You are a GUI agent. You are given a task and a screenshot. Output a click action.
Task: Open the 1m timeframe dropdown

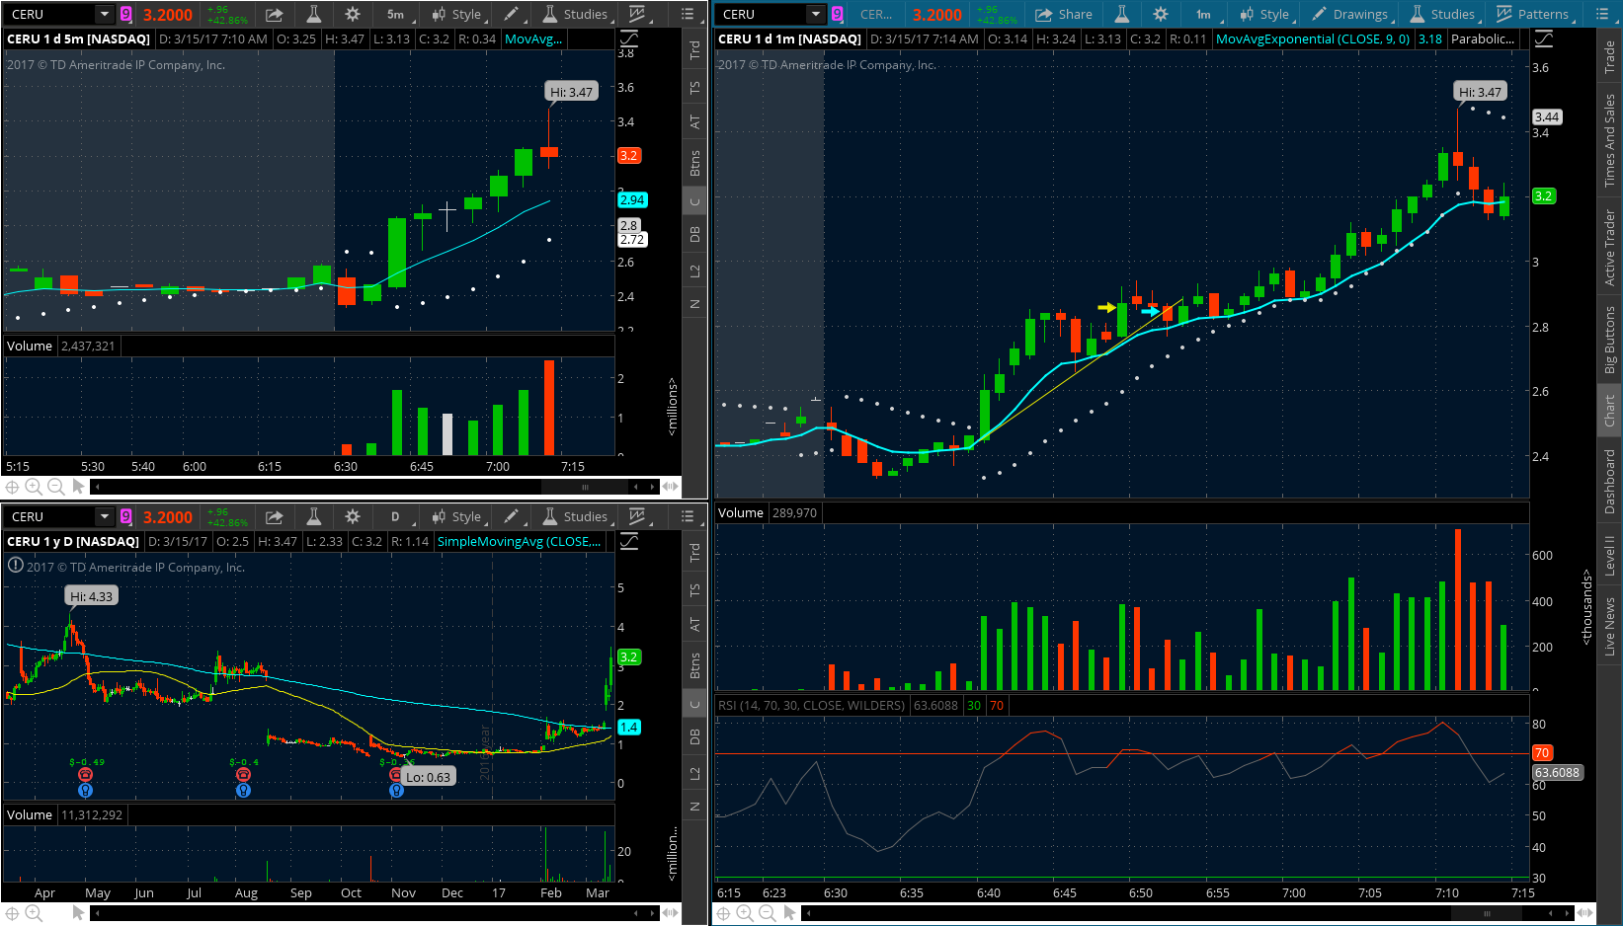[1206, 14]
